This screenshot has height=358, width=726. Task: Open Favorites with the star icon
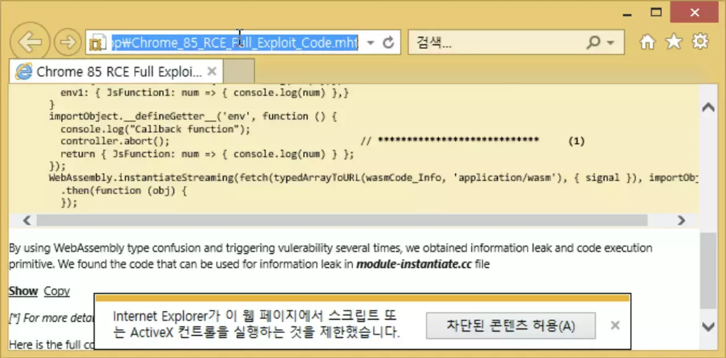(x=674, y=41)
